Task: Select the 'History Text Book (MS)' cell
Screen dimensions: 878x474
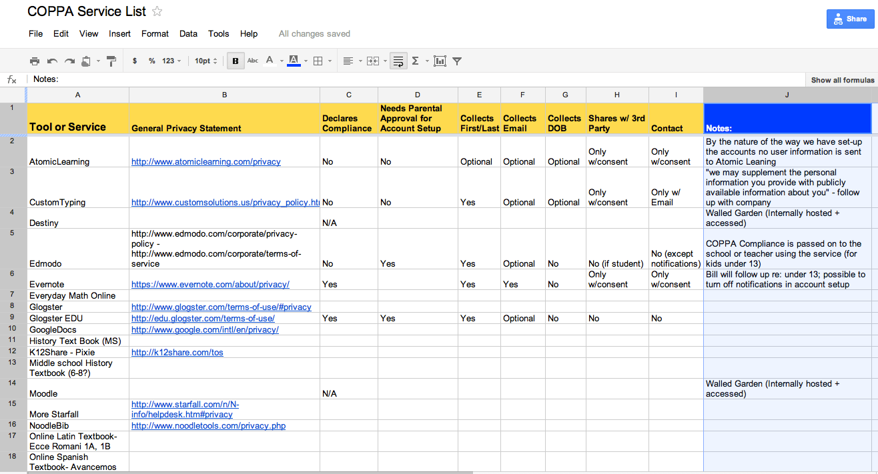Action: coord(78,341)
